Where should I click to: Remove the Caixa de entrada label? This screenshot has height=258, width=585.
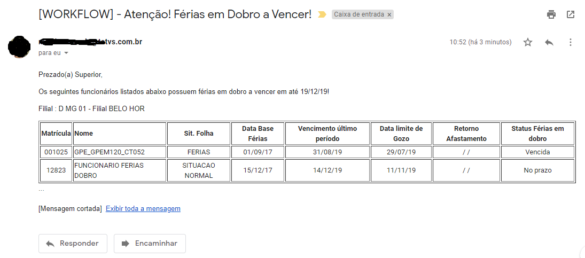click(x=389, y=14)
